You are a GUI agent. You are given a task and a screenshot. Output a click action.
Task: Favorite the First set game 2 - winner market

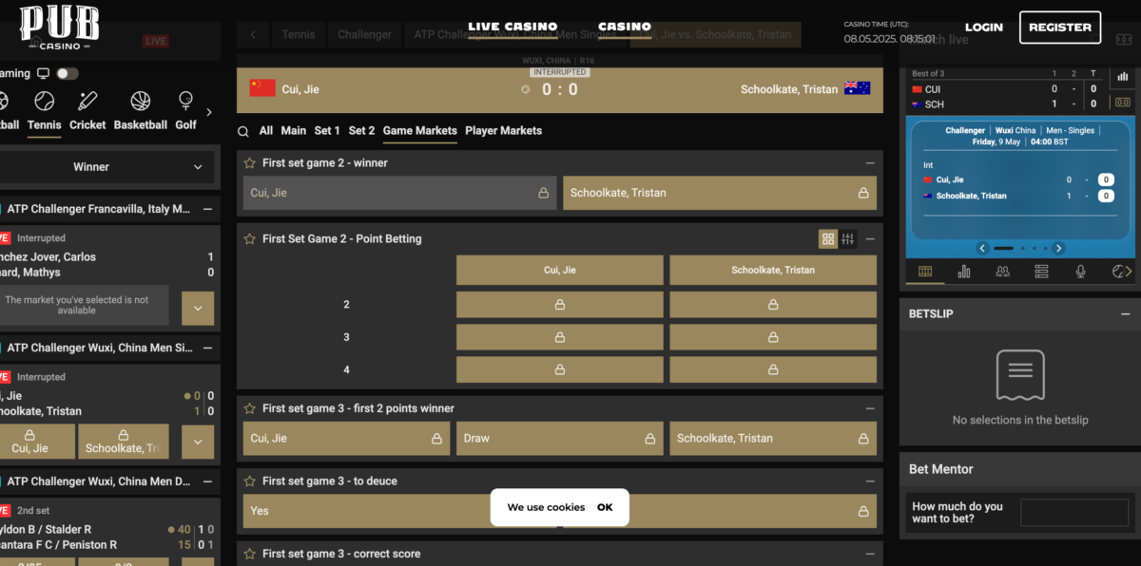pyautogui.click(x=250, y=163)
